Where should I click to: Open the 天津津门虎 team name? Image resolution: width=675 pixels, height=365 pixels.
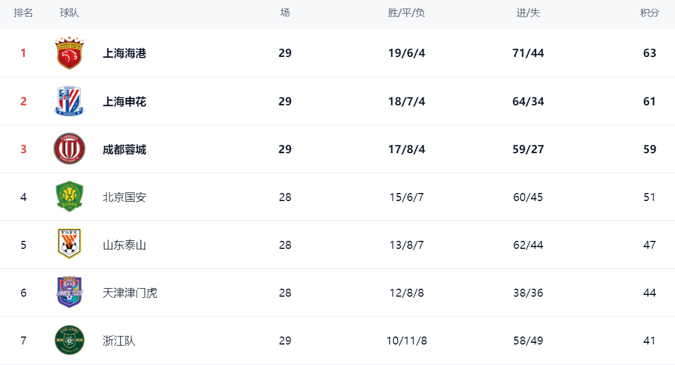pos(130,293)
